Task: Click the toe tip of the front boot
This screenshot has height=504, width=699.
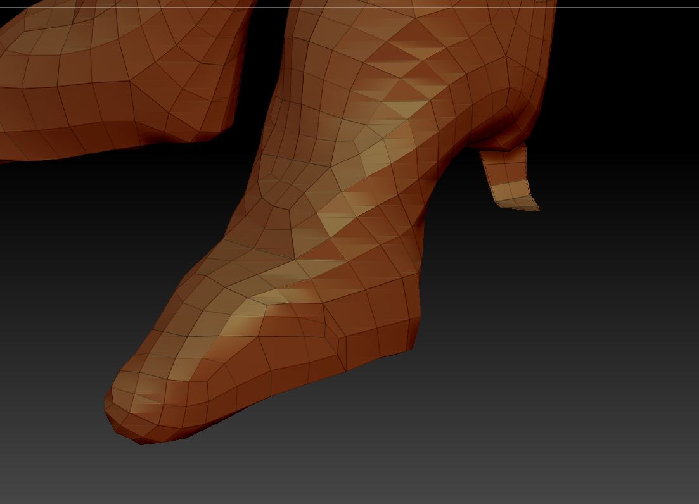Action: (x=120, y=418)
